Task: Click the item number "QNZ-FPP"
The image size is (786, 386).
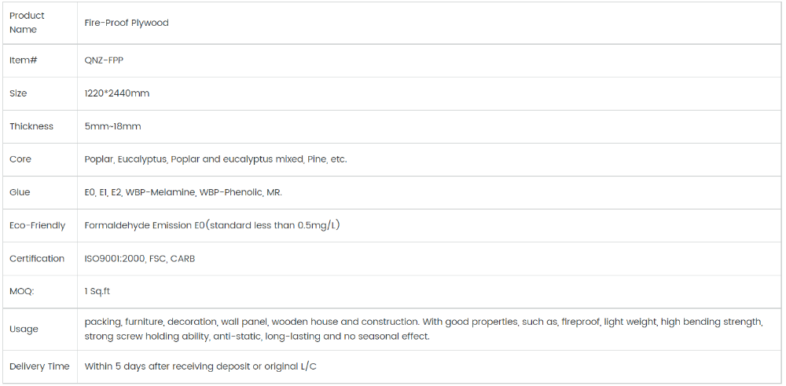Action: click(104, 60)
